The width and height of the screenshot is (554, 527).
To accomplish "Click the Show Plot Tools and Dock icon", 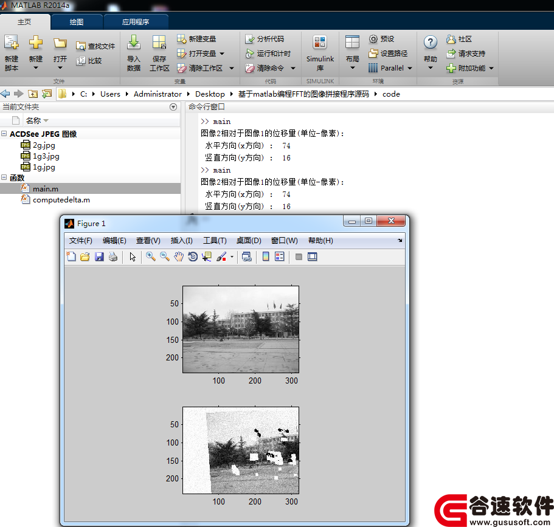I will coord(313,257).
